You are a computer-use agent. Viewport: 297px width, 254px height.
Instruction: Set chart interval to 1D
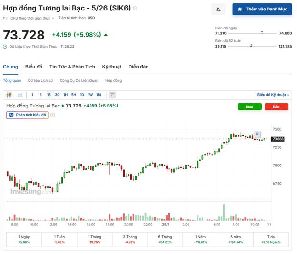(x=82, y=95)
